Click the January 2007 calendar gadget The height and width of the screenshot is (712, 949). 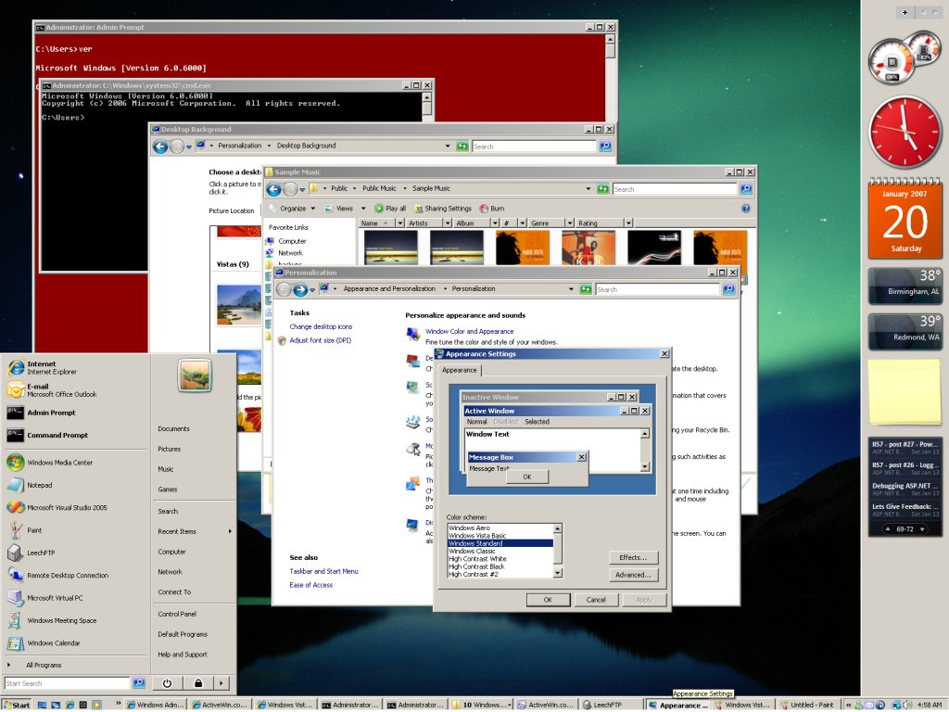click(905, 219)
